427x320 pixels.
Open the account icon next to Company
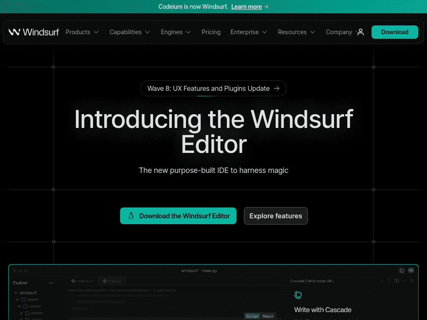click(x=361, y=32)
